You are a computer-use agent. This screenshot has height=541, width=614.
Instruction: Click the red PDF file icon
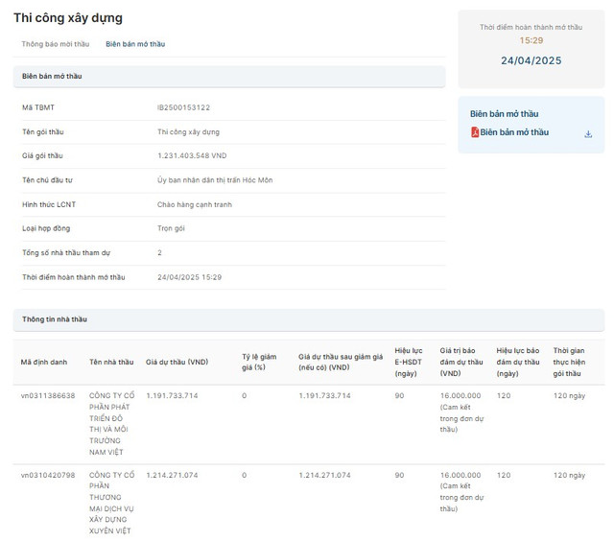475,132
